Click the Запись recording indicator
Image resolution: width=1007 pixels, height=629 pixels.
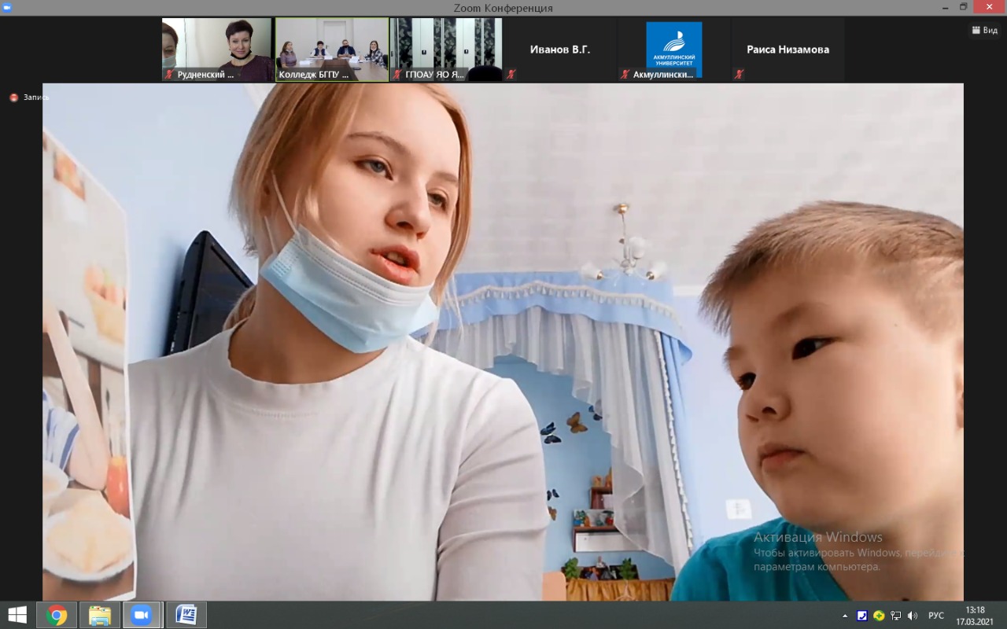click(29, 97)
